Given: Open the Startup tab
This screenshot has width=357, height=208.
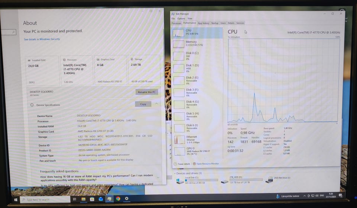Looking at the screenshot, I should coord(215,23).
